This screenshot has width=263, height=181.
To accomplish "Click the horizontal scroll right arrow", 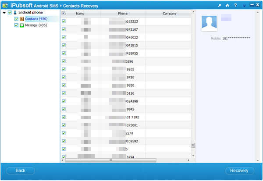I will tap(188, 160).
